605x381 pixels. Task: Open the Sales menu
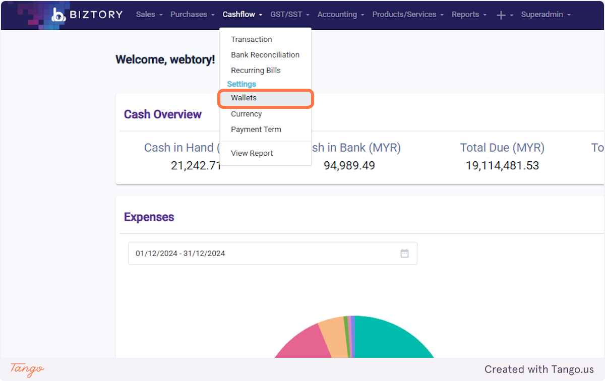pos(149,15)
